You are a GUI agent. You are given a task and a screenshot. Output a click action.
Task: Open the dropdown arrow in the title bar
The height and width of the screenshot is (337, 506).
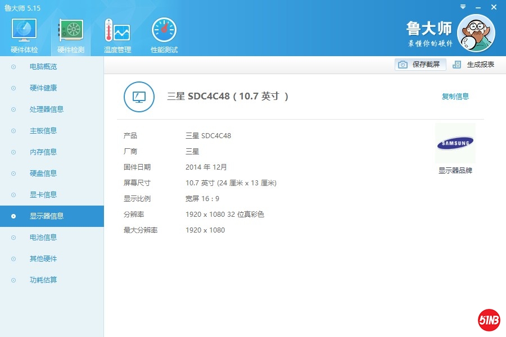point(463,7)
